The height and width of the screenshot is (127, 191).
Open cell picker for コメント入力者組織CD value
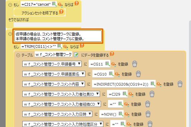120,104
